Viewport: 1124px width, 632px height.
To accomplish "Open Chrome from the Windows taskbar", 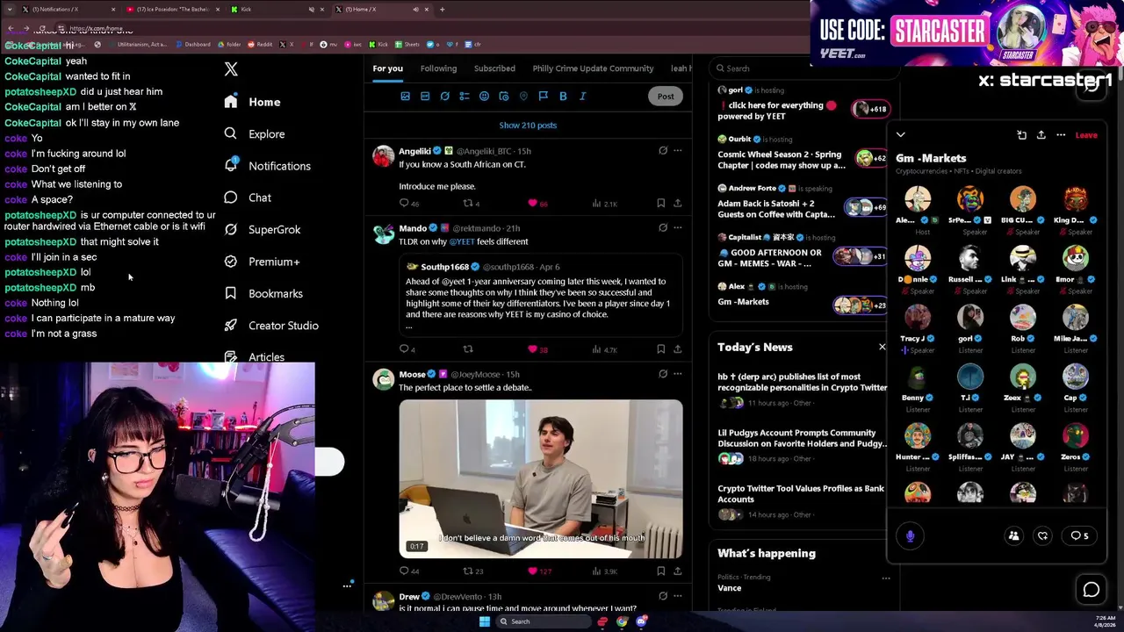I will (622, 621).
